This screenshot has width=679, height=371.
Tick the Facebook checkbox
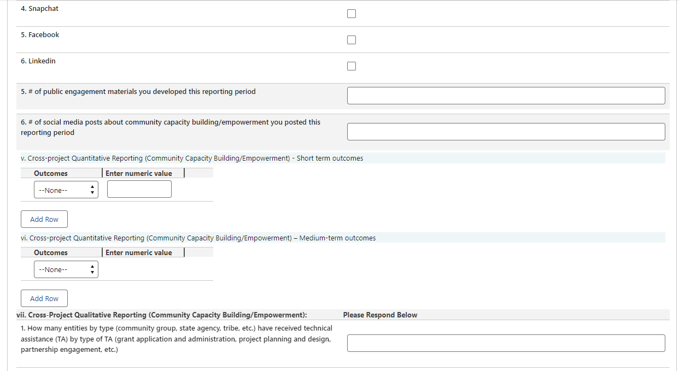[352, 40]
